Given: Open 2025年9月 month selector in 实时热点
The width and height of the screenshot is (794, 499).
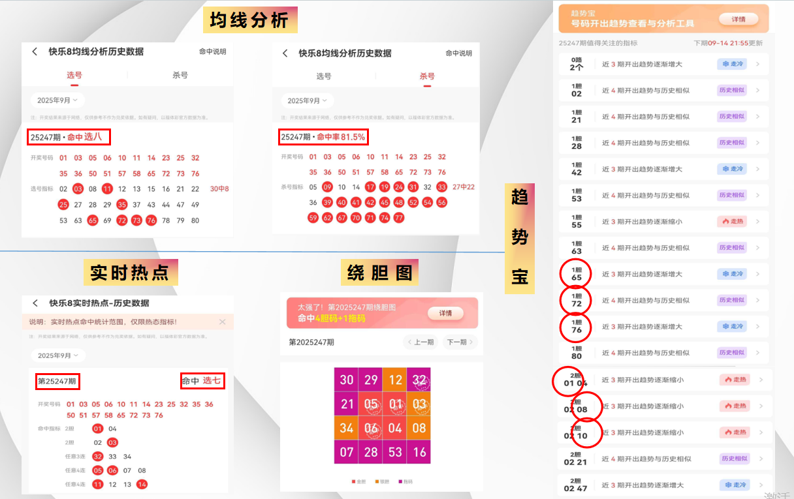Looking at the screenshot, I should [x=58, y=355].
